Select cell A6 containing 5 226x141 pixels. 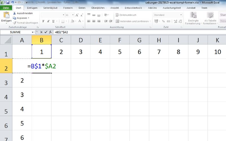[x=22, y=123]
